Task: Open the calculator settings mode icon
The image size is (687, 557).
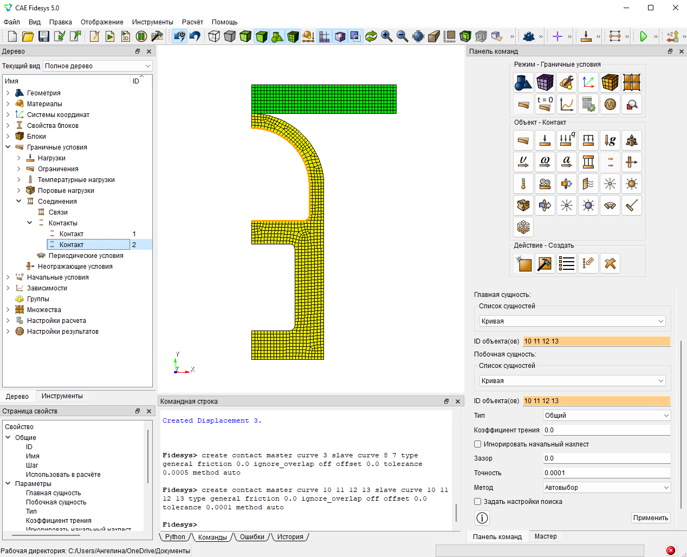Action: coord(588,104)
